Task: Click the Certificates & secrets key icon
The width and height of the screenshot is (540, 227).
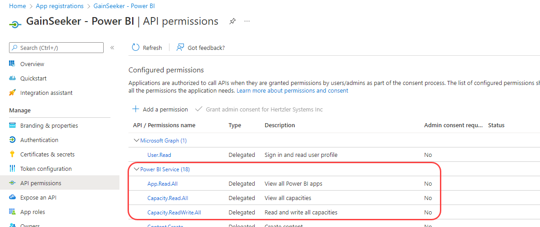Action: tap(12, 154)
